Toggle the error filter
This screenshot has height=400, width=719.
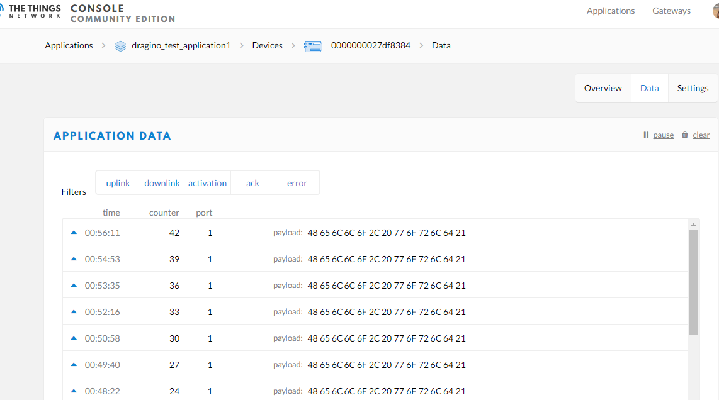297,183
